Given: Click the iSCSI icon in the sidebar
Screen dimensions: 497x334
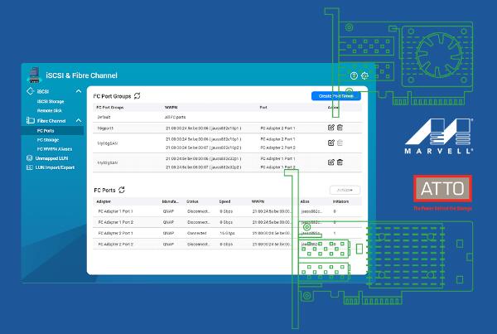Looking at the screenshot, I should 30,91.
